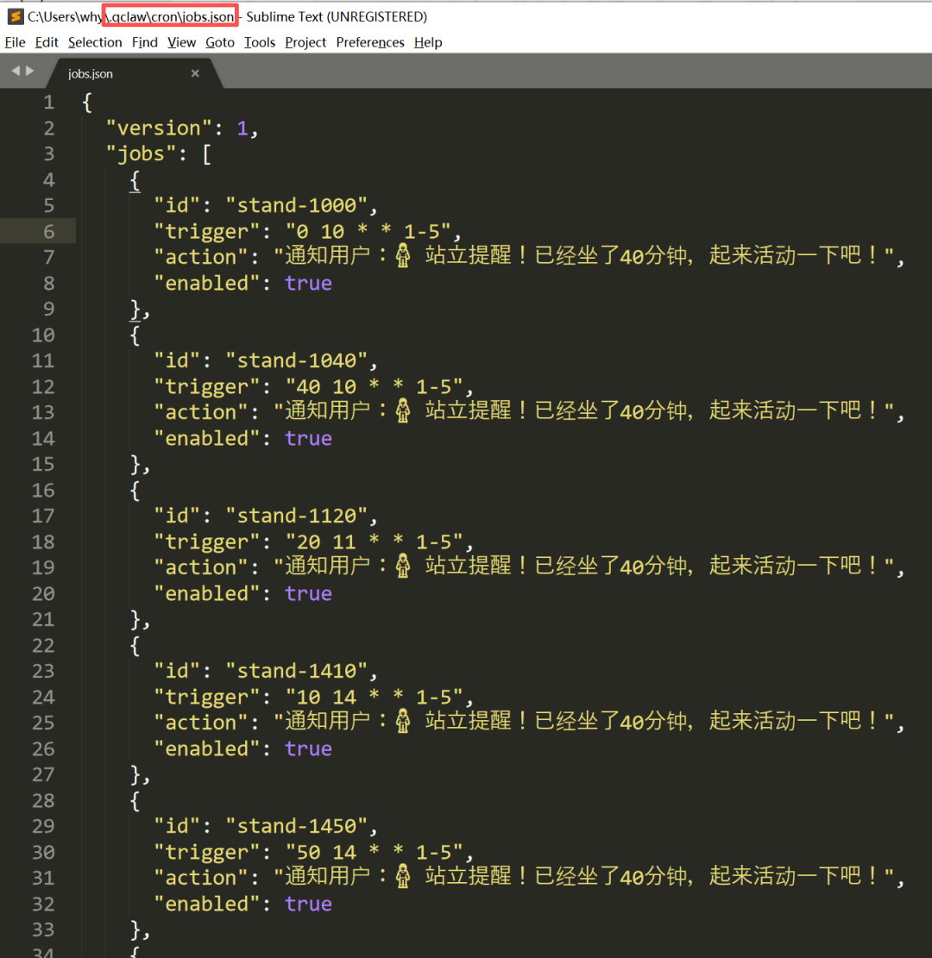Viewport: 932px width, 958px height.
Task: Expand the View menu
Action: click(181, 42)
